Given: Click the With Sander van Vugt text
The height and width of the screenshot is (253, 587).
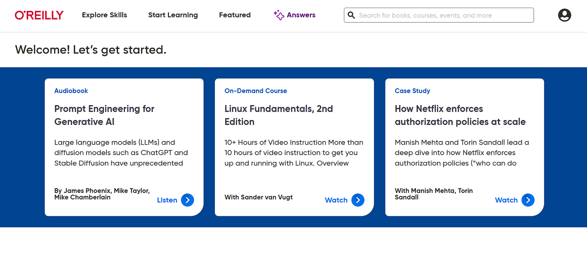Looking at the screenshot, I should pyautogui.click(x=258, y=197).
